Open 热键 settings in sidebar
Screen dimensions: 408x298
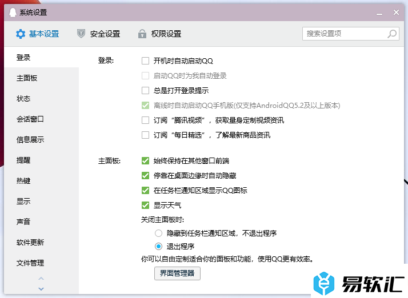(42, 181)
